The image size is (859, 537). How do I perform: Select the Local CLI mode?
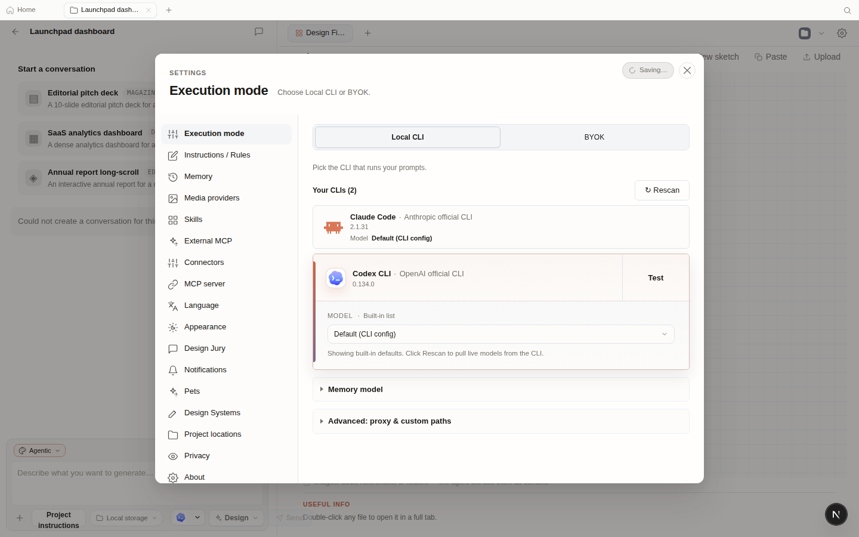(407, 137)
